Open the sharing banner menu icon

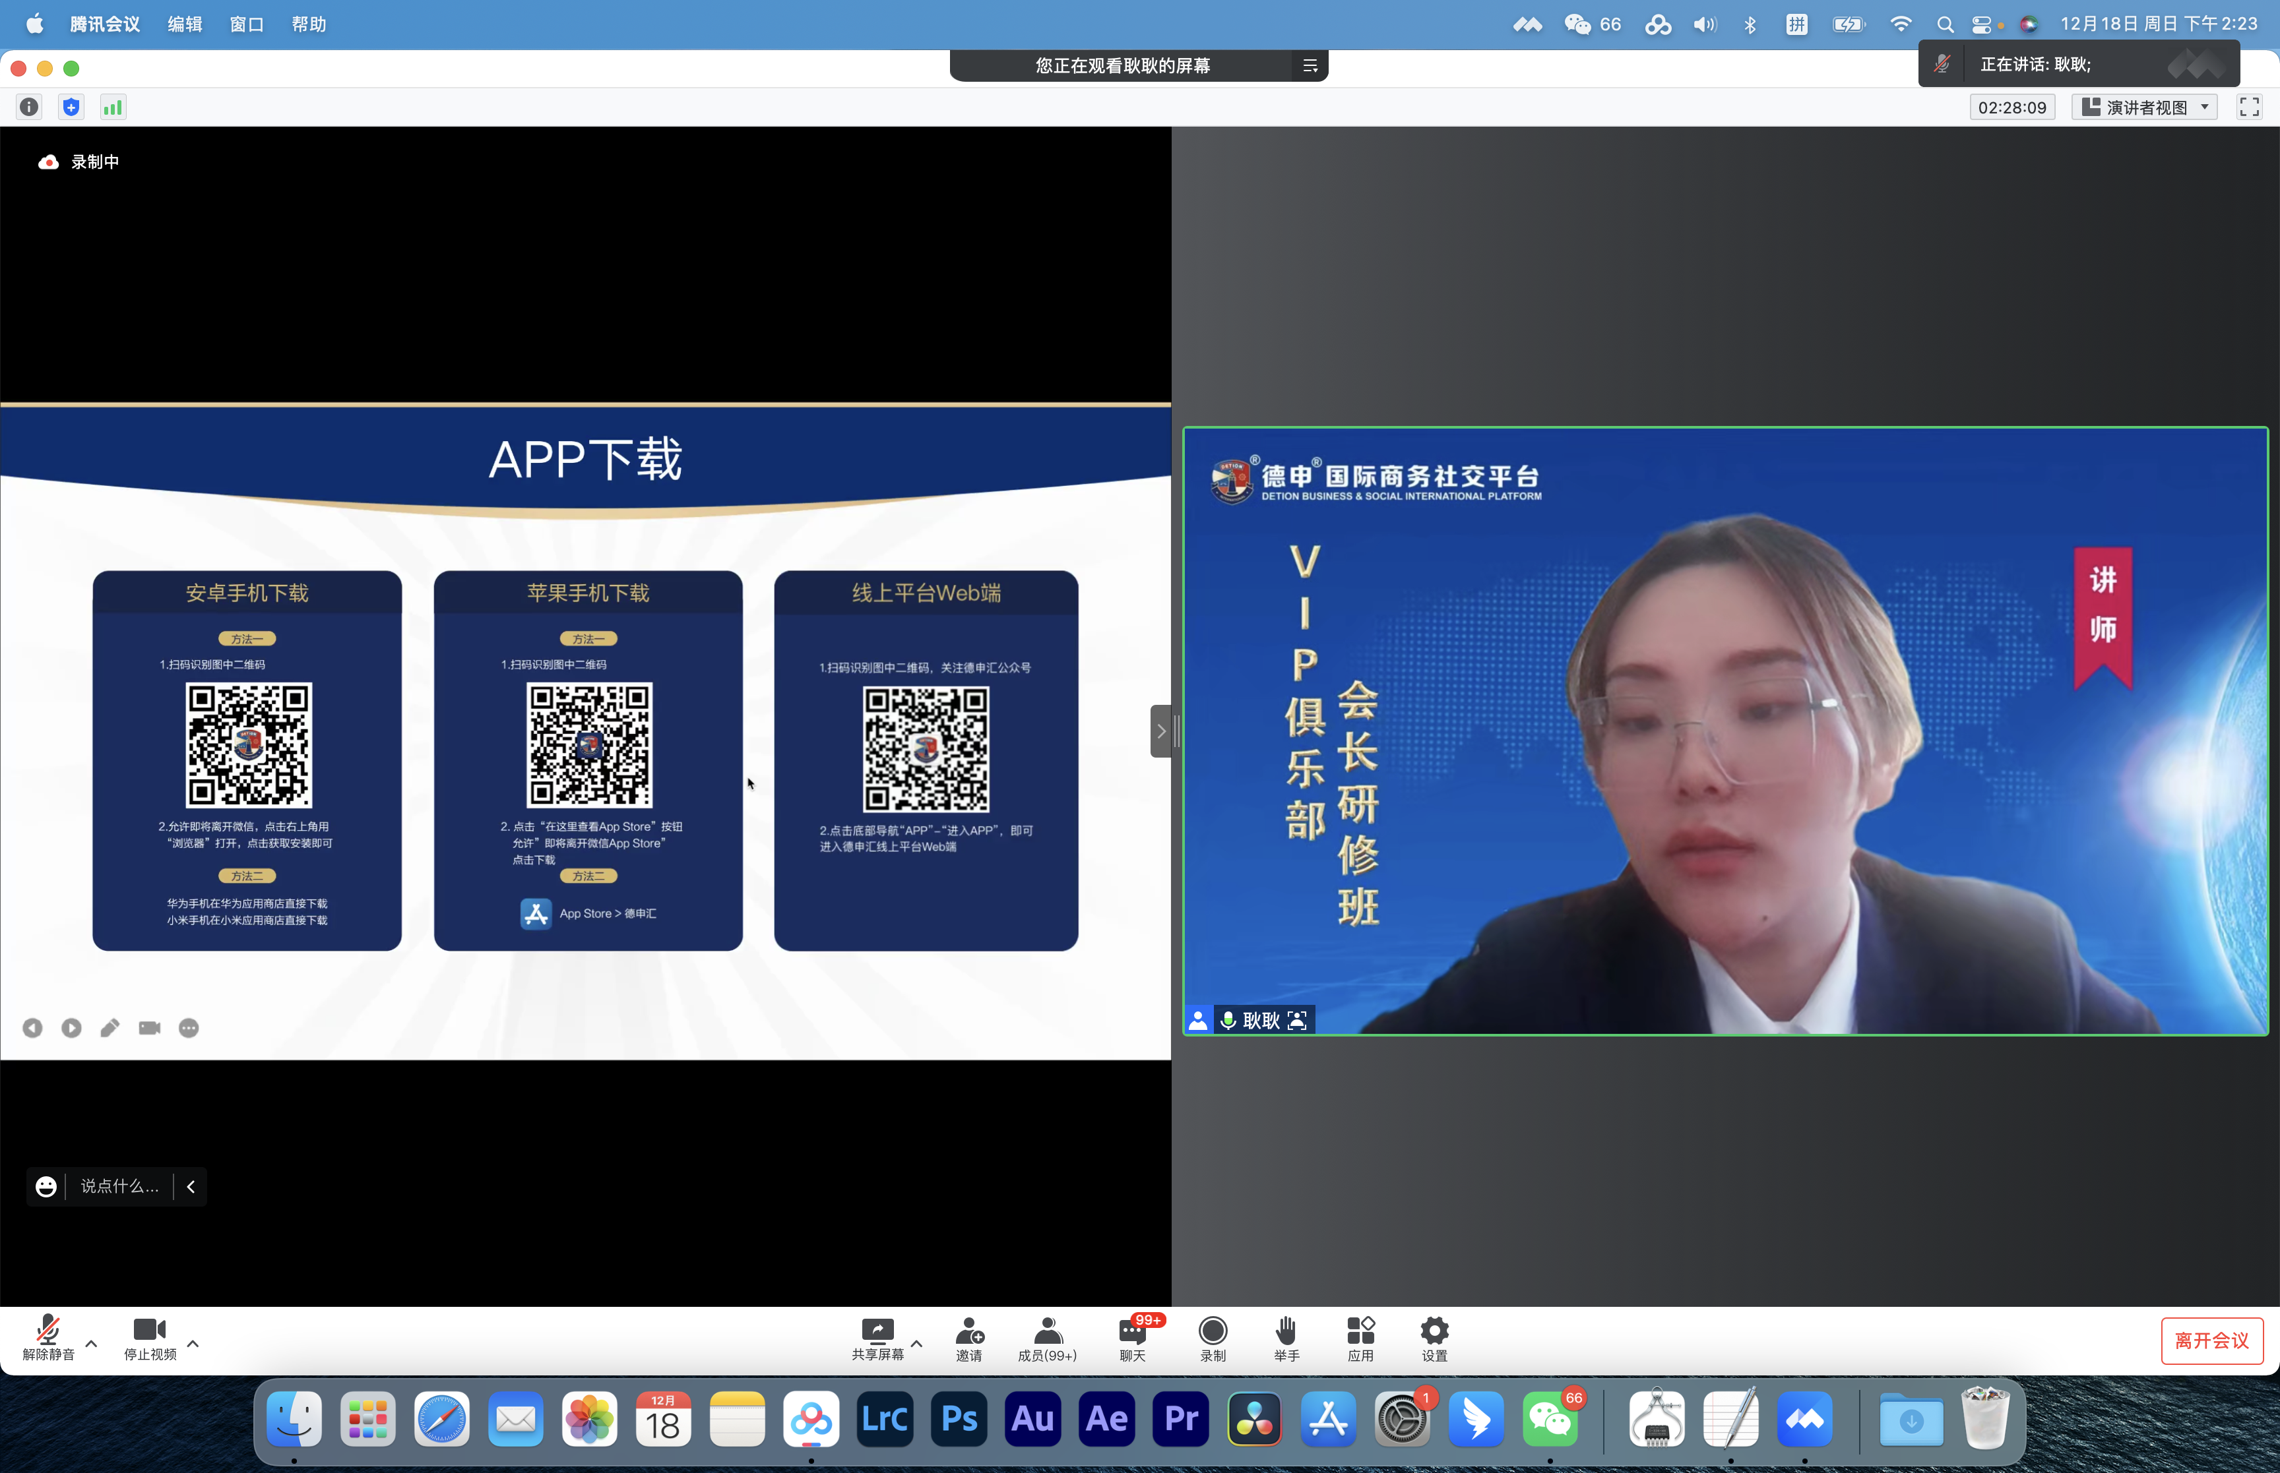click(x=1310, y=66)
